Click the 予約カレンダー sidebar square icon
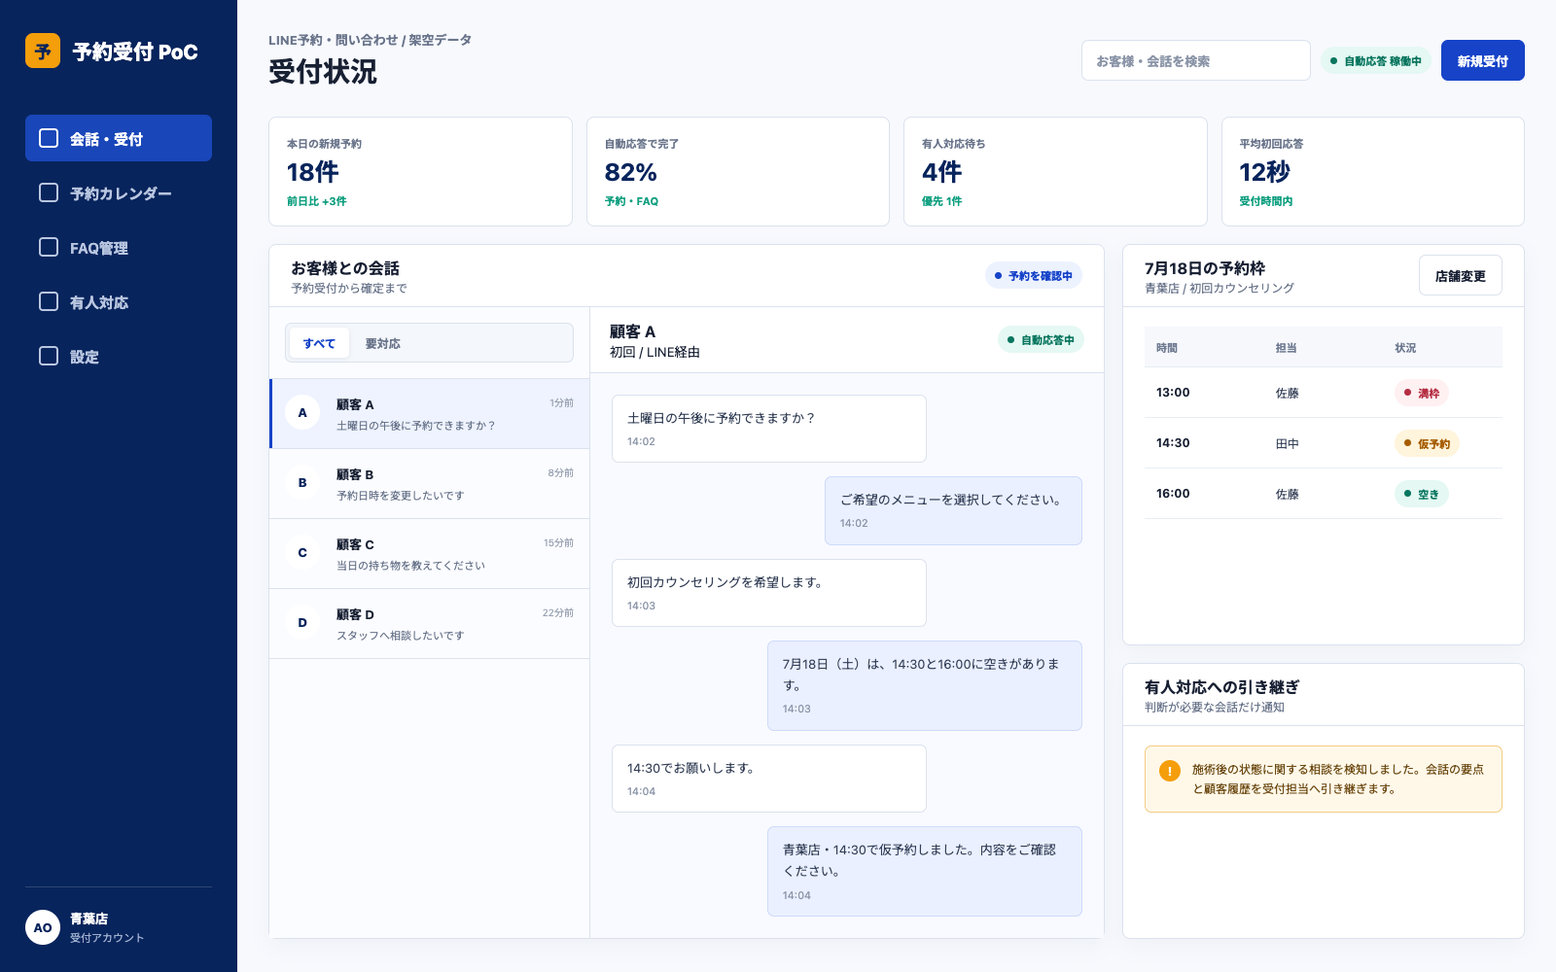Screen dimensions: 1556x972 pyautogui.click(x=49, y=192)
